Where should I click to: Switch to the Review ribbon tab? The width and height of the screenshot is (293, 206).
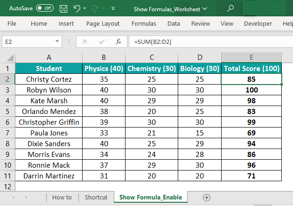(201, 23)
